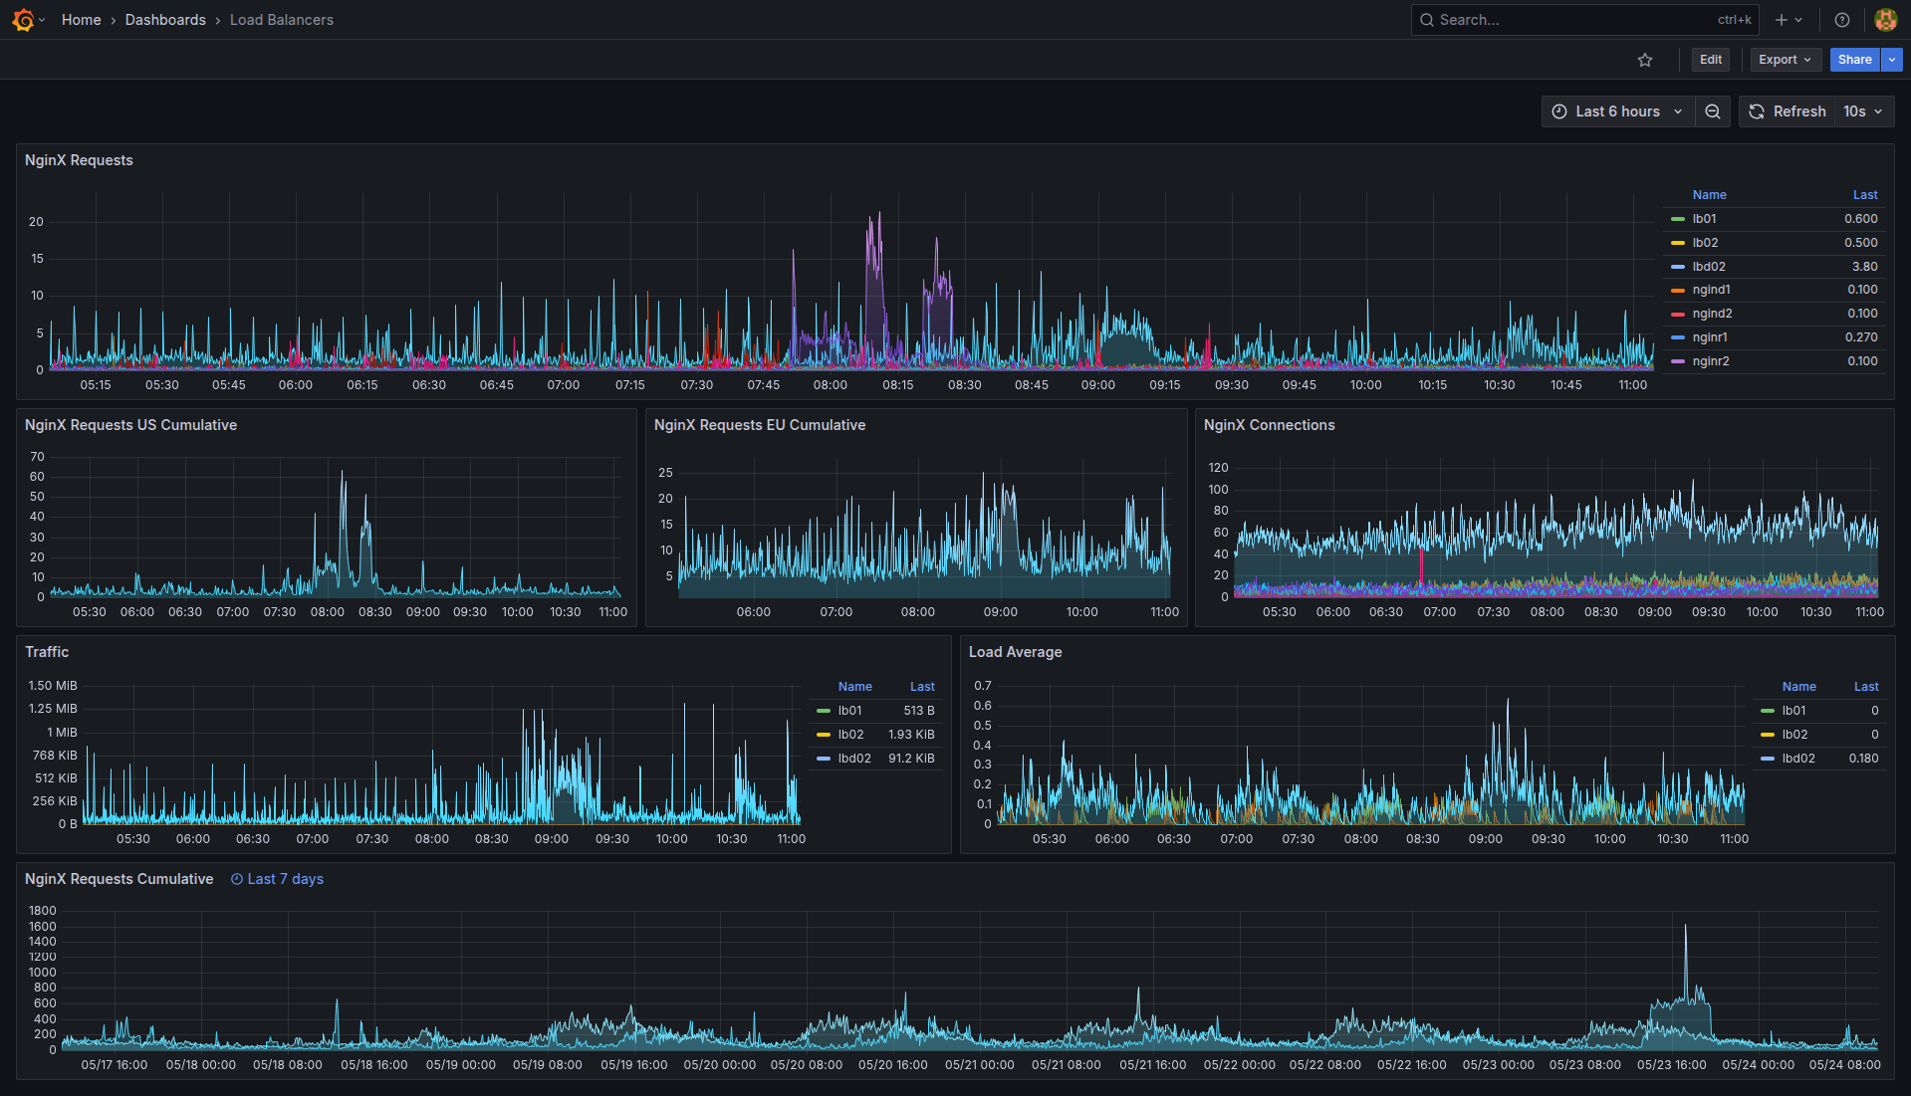
Task: Click the yellow lb02 swatch in Traffic legend
Action: 824,735
